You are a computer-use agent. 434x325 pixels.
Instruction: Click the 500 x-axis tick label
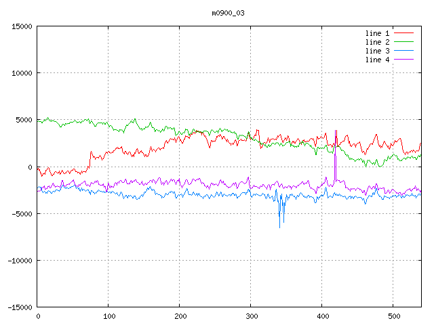tap(391, 316)
